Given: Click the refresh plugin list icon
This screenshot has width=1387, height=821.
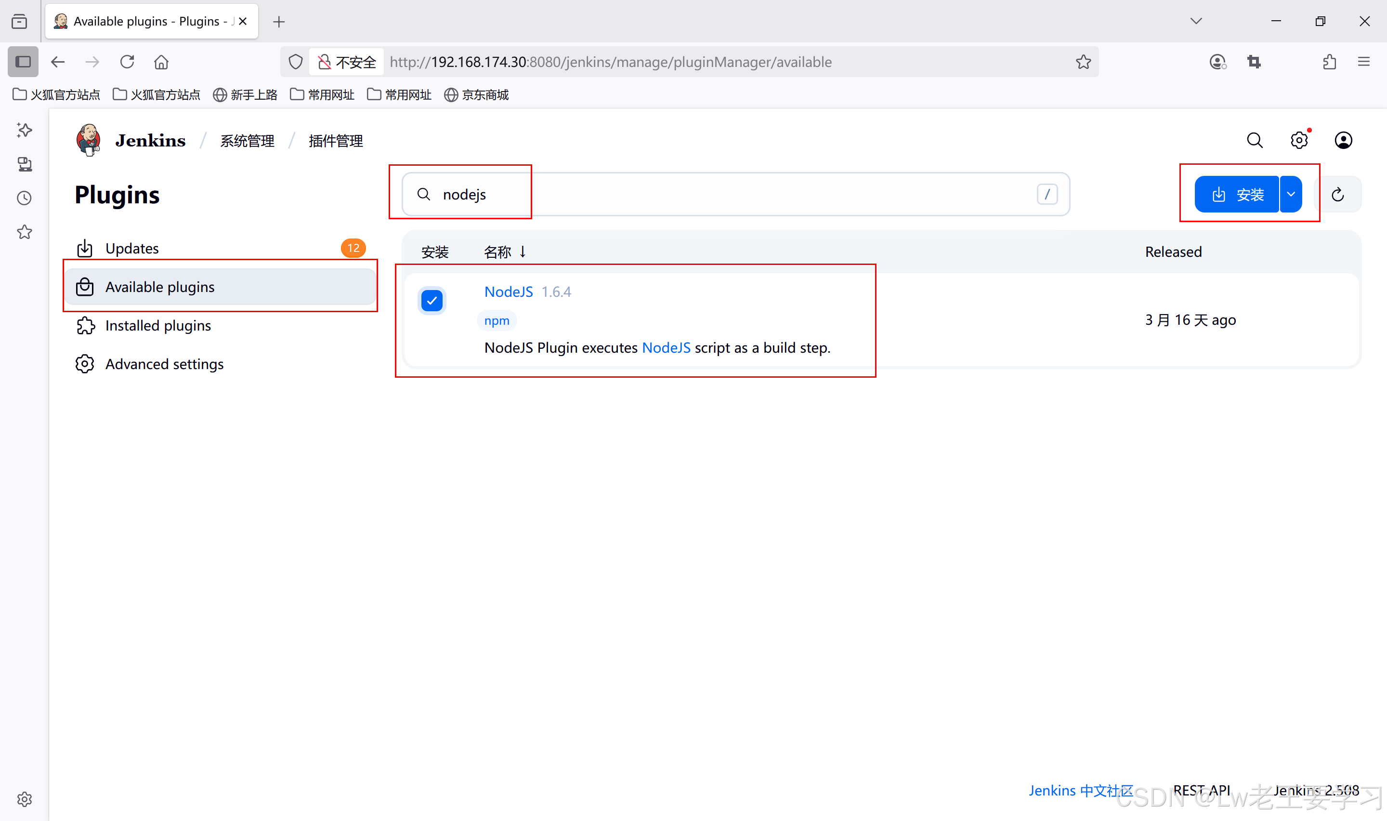Looking at the screenshot, I should [1337, 195].
